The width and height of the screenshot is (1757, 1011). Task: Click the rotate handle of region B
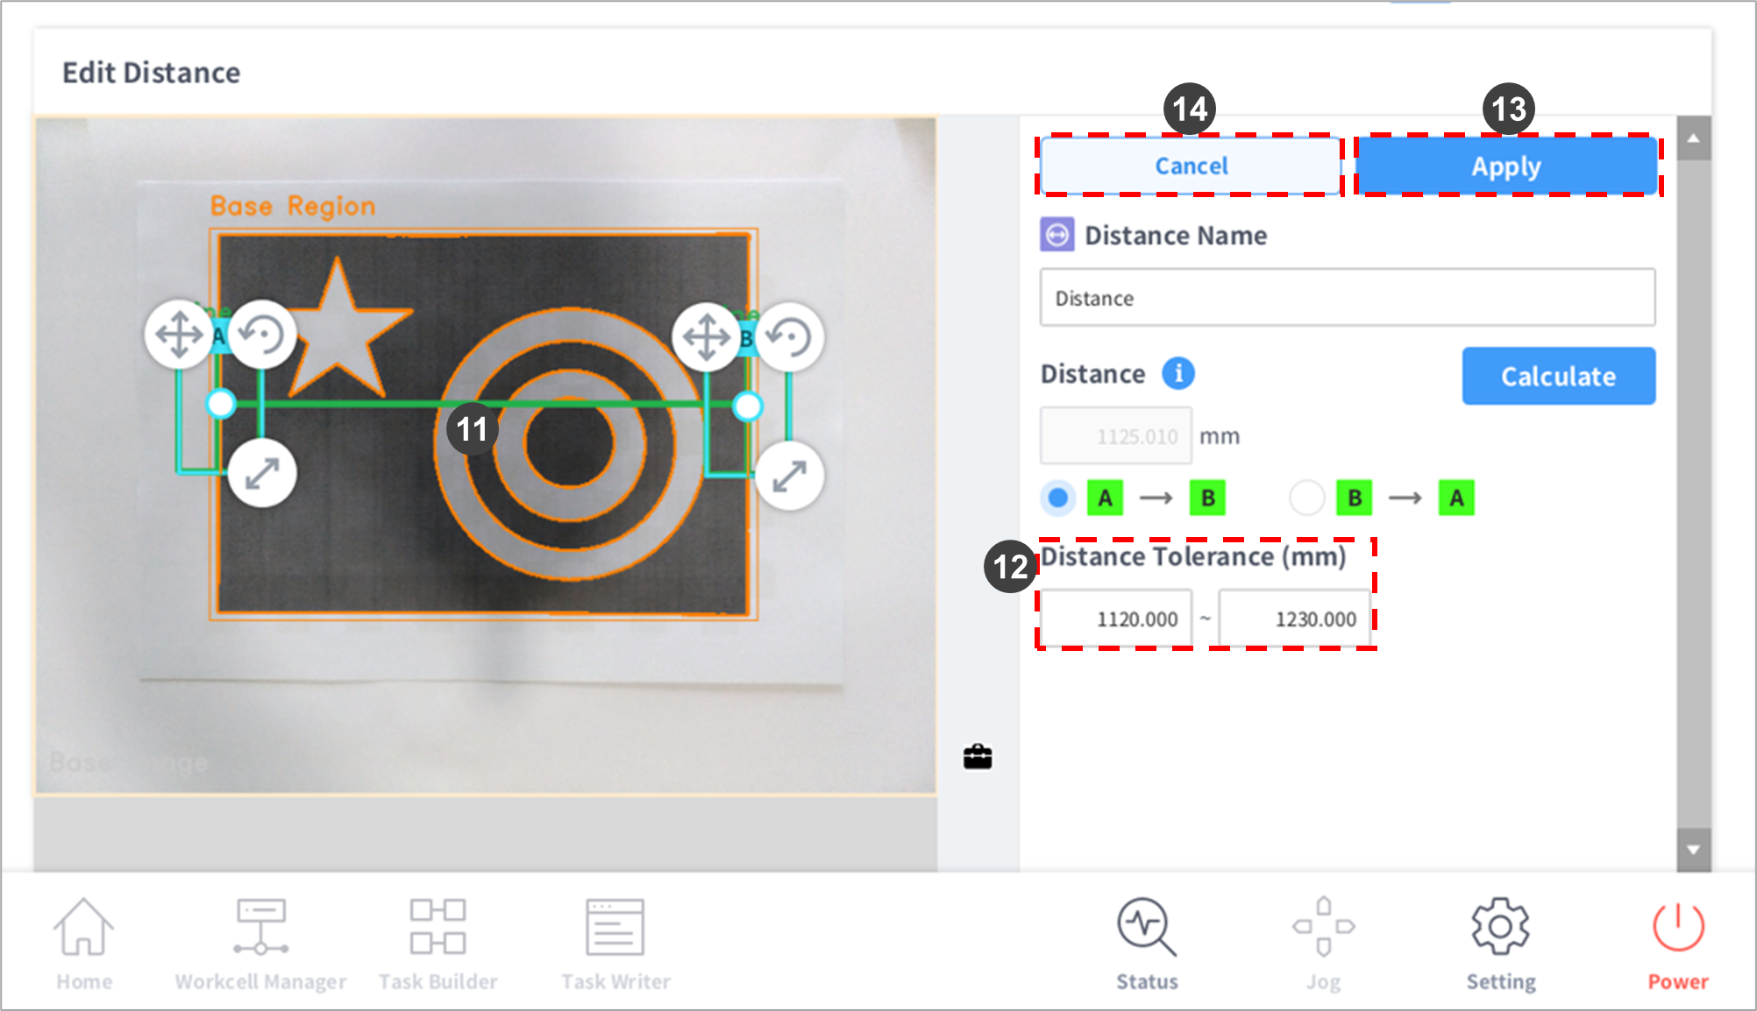tap(789, 336)
